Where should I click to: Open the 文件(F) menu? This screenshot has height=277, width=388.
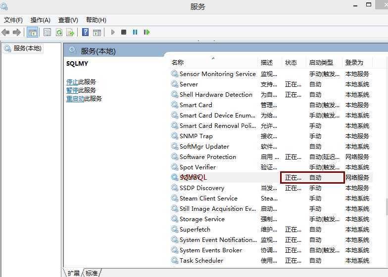tap(13, 20)
